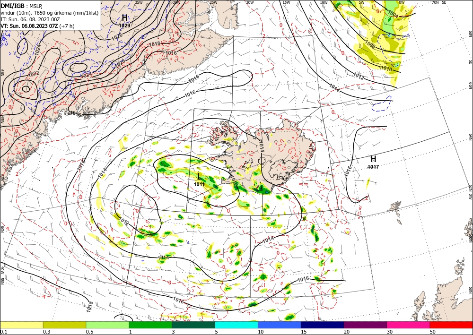473x335 pixels.
Task: Click the H marker labeled 1029
Action: point(124,17)
